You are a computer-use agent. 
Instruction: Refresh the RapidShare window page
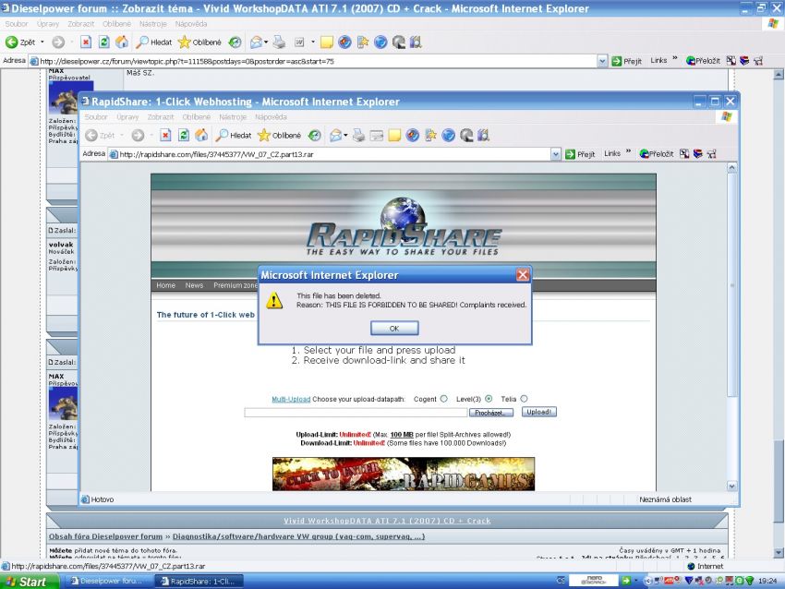pos(184,135)
